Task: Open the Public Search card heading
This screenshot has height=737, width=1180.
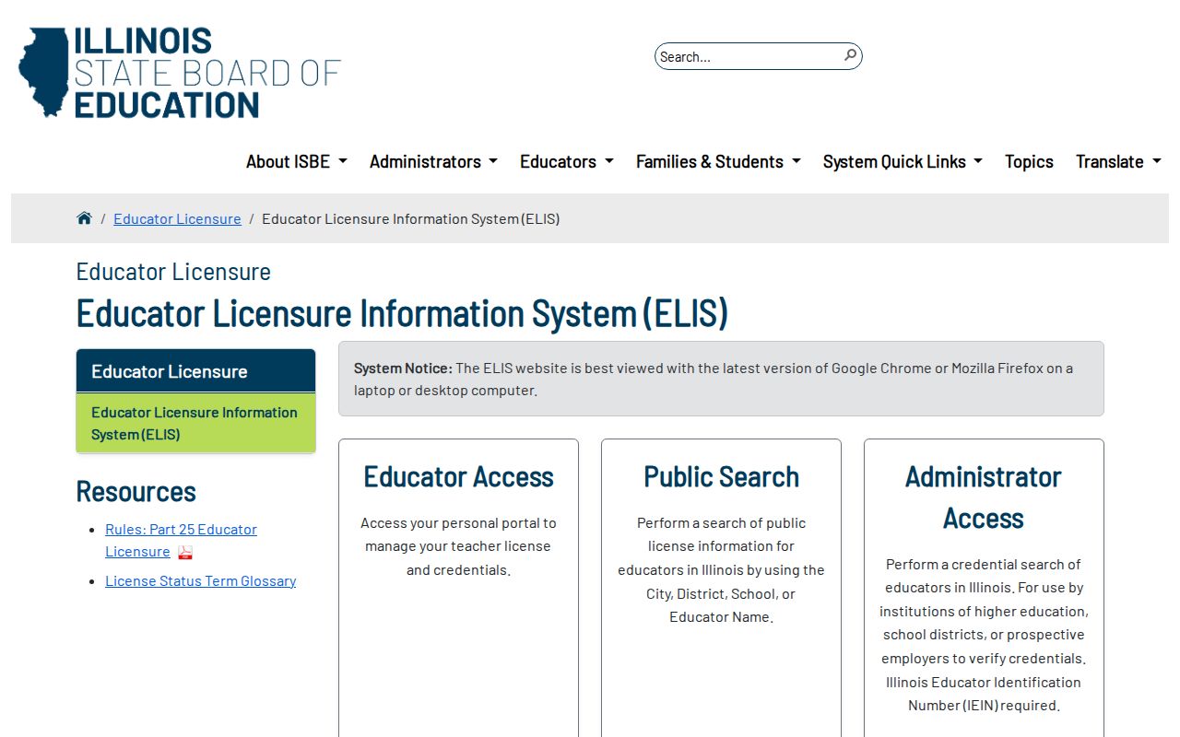Action: click(x=721, y=476)
